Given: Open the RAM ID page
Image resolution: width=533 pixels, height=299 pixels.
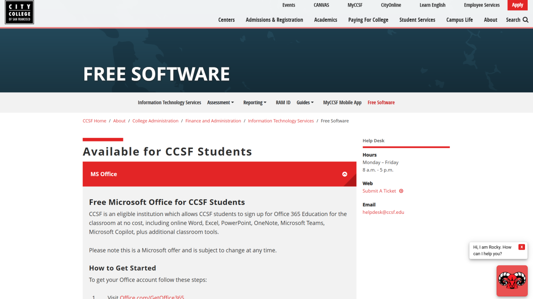Looking at the screenshot, I should point(283,102).
